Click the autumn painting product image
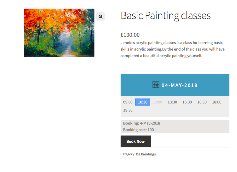 pos(59,33)
